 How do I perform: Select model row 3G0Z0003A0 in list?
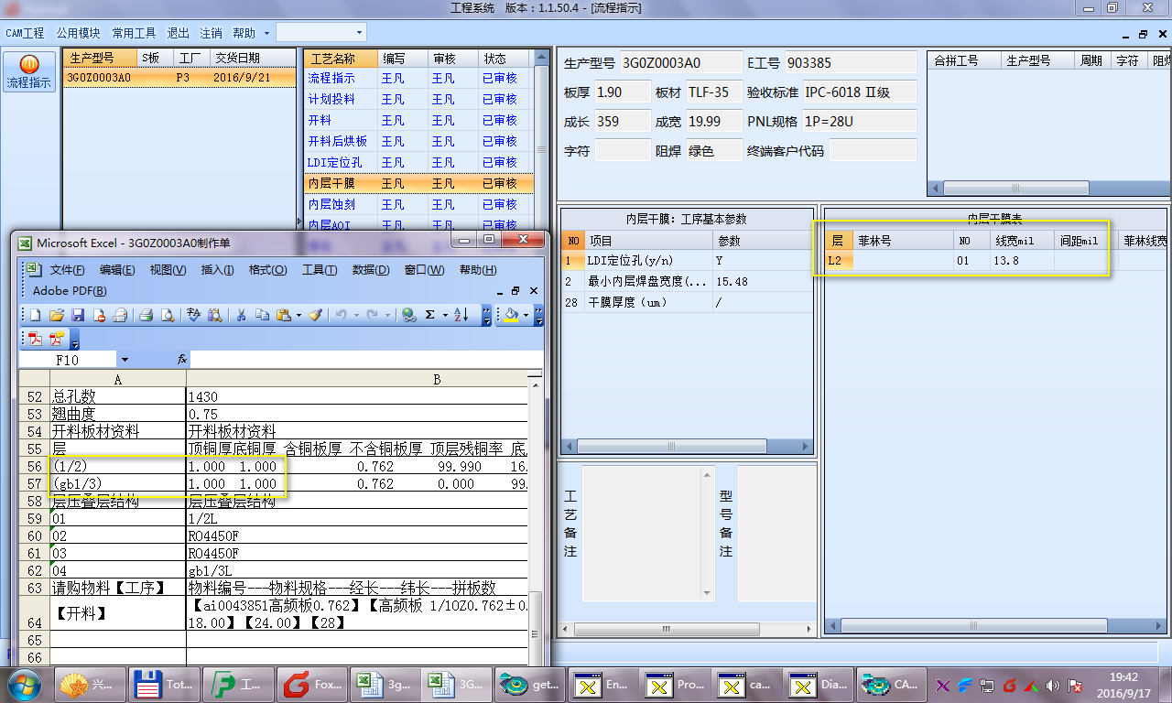(179, 78)
